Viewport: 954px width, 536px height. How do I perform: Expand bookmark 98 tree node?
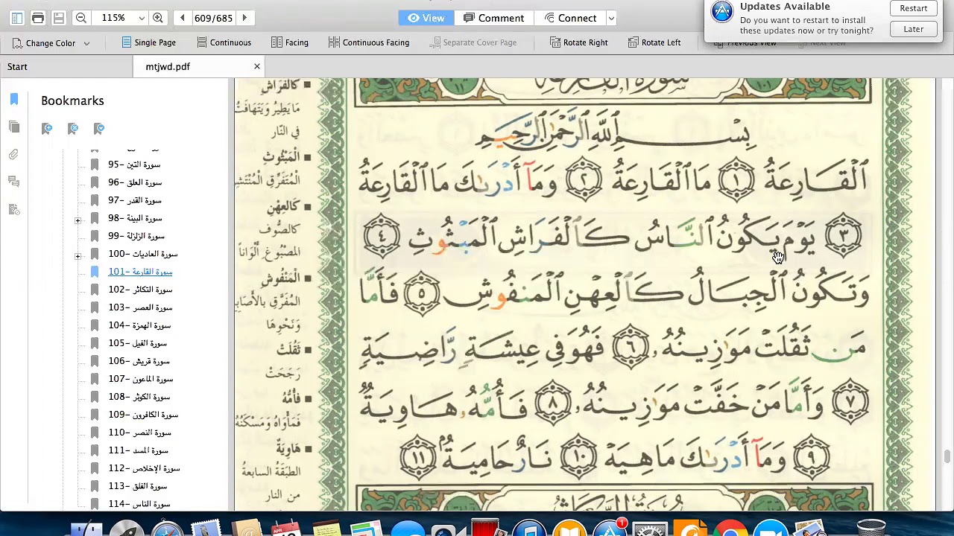coord(78,220)
